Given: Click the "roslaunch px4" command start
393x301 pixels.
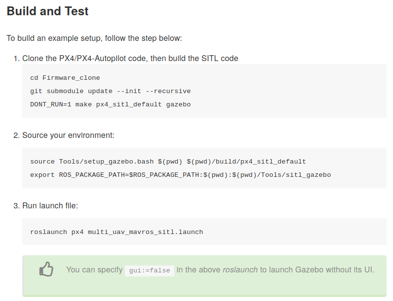Looking at the screenshot, I should (57, 232).
